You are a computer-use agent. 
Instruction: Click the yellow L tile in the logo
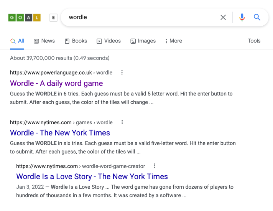pyautogui.click(x=37, y=18)
